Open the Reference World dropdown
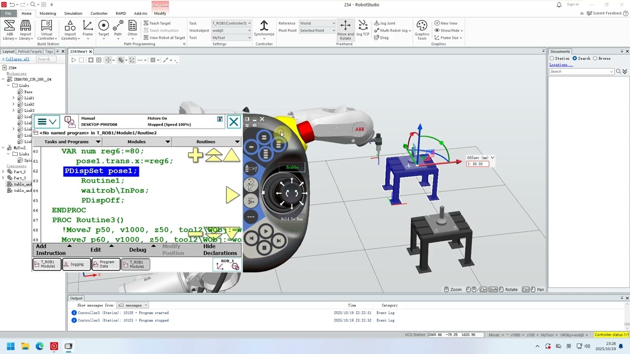 coord(317,23)
